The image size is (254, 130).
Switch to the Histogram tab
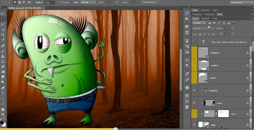pos(210,14)
